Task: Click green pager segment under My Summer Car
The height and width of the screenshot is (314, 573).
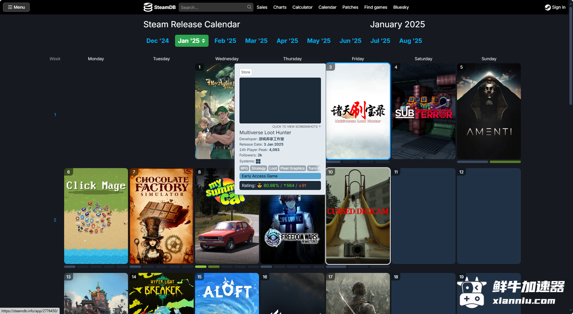Action: [201, 267]
